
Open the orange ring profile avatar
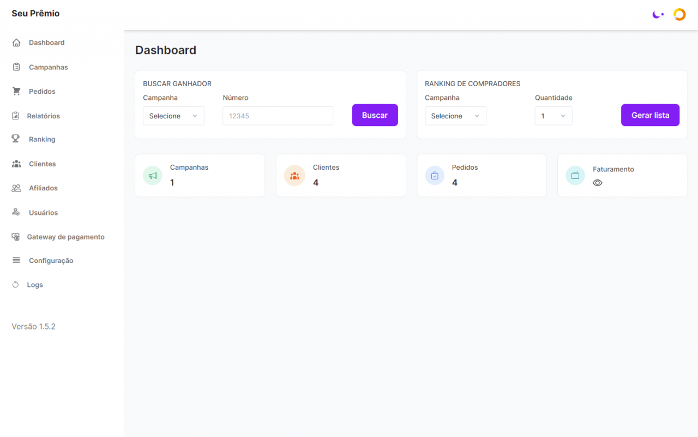coord(679,15)
